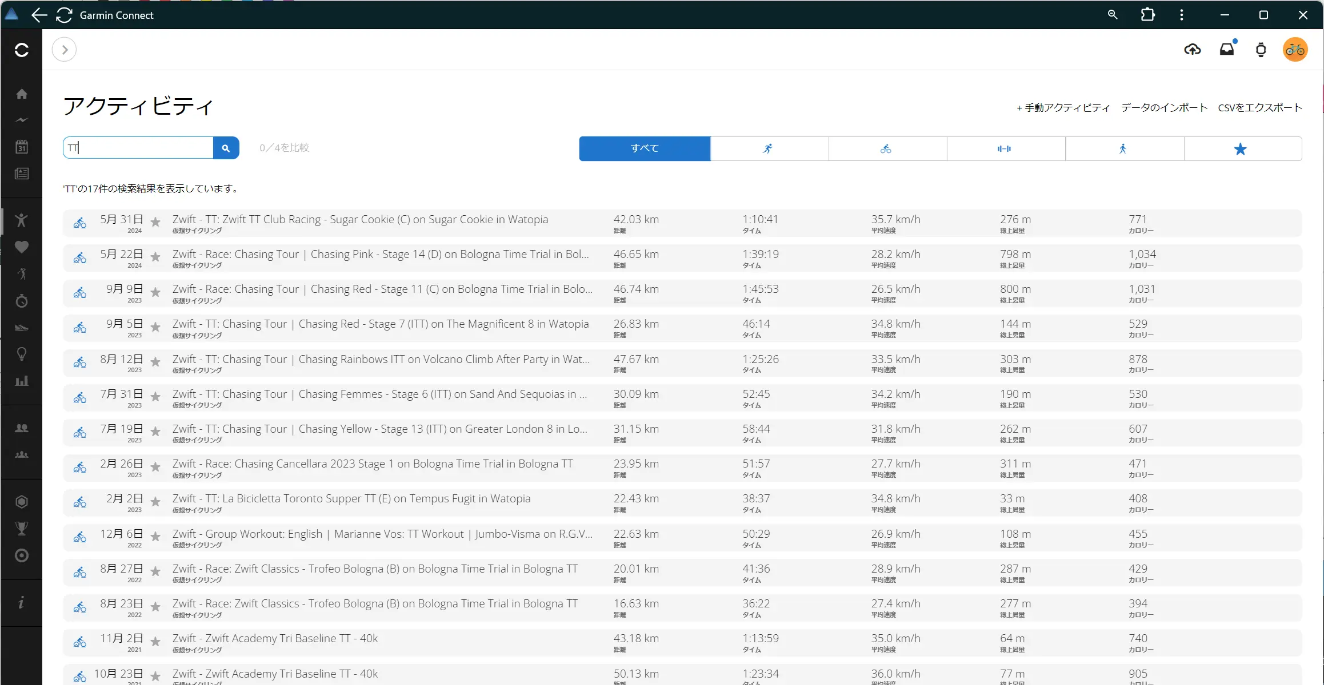Open the daily summary wave icon in sidebar
Image resolution: width=1324 pixels, height=685 pixels.
pos(22,120)
